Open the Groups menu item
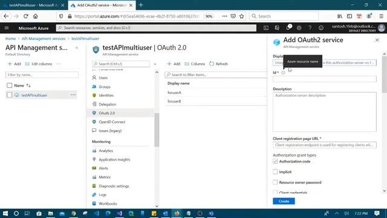This screenshot has width=387, height=218. click(105, 87)
